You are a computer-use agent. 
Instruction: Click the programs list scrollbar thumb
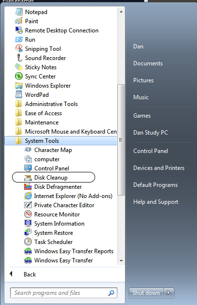click(x=121, y=139)
